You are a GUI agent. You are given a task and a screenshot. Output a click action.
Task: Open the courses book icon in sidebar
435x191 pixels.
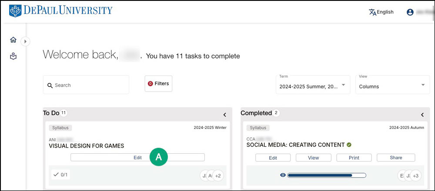point(13,56)
